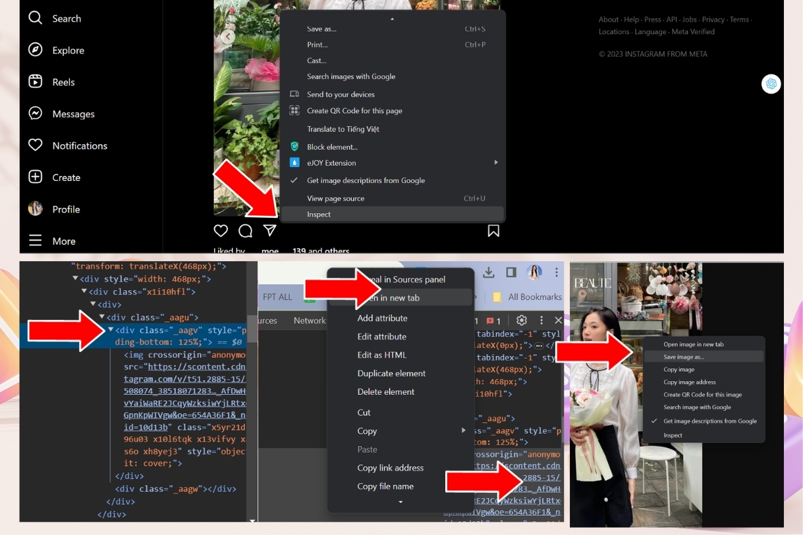This screenshot has width=803, height=535.
Task: Click the scroll-up arrow atop page context menu
Action: pos(392,18)
